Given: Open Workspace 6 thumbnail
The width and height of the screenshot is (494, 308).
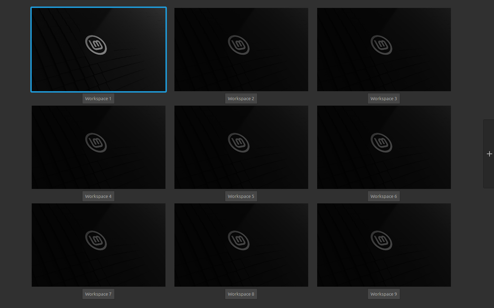Looking at the screenshot, I should point(384,147).
